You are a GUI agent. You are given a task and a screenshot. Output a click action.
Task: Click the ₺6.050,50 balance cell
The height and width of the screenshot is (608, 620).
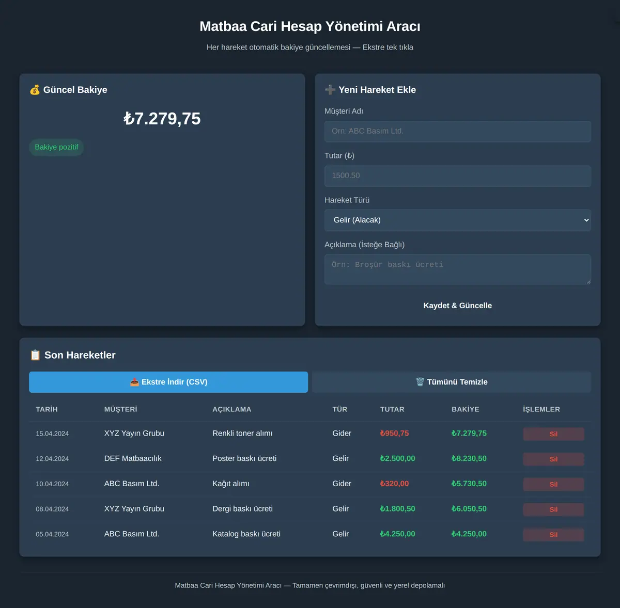[x=469, y=509]
